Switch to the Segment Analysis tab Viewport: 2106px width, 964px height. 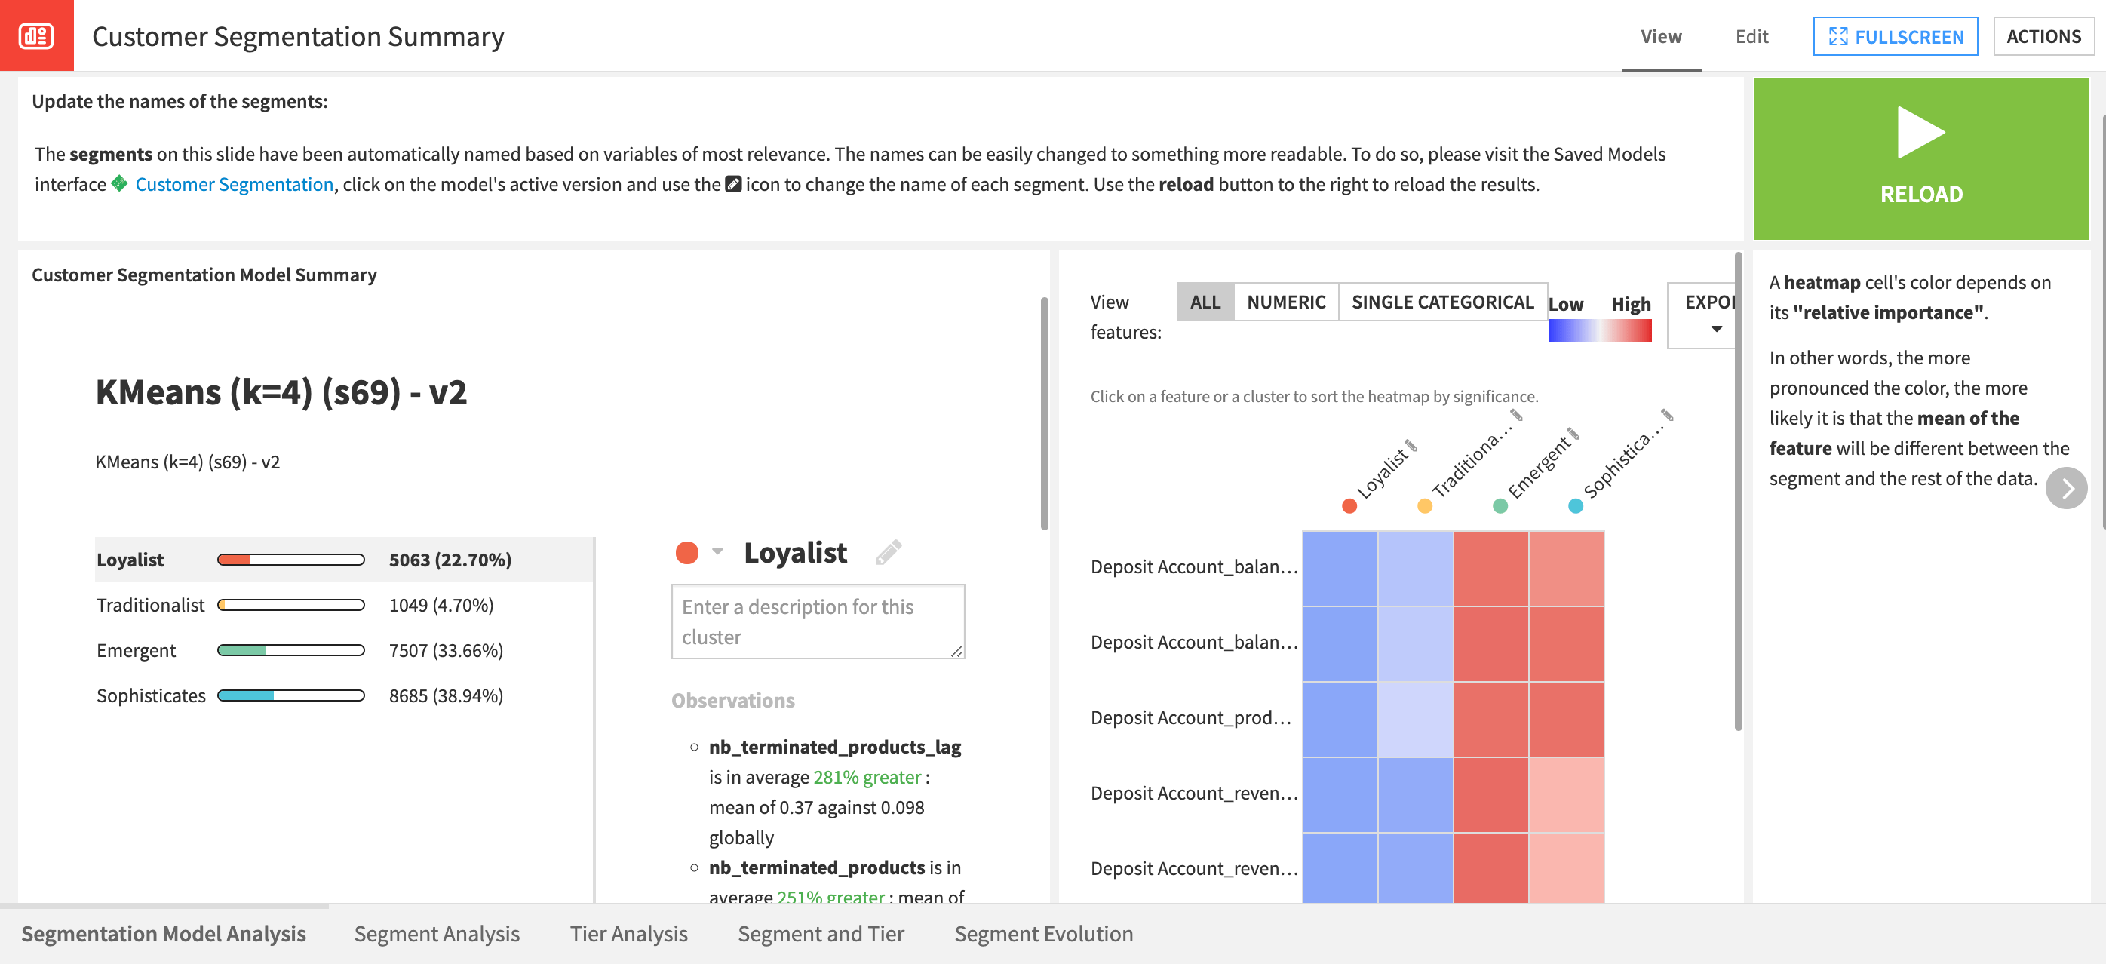(x=437, y=934)
